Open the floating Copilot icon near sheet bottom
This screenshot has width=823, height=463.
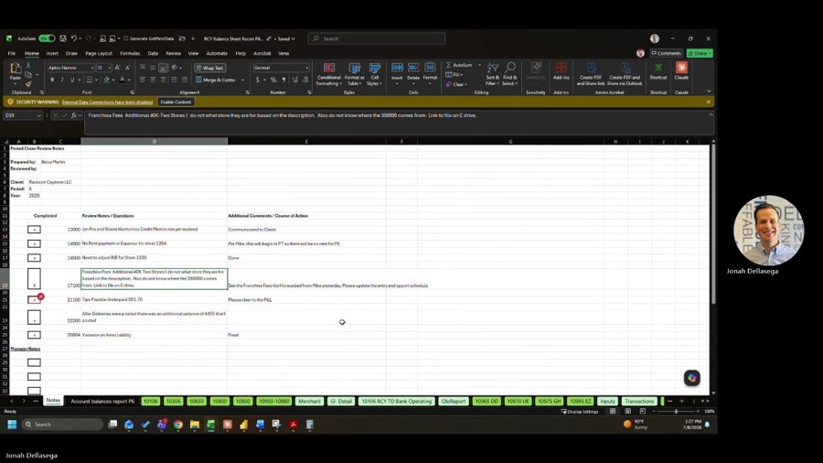click(x=692, y=377)
